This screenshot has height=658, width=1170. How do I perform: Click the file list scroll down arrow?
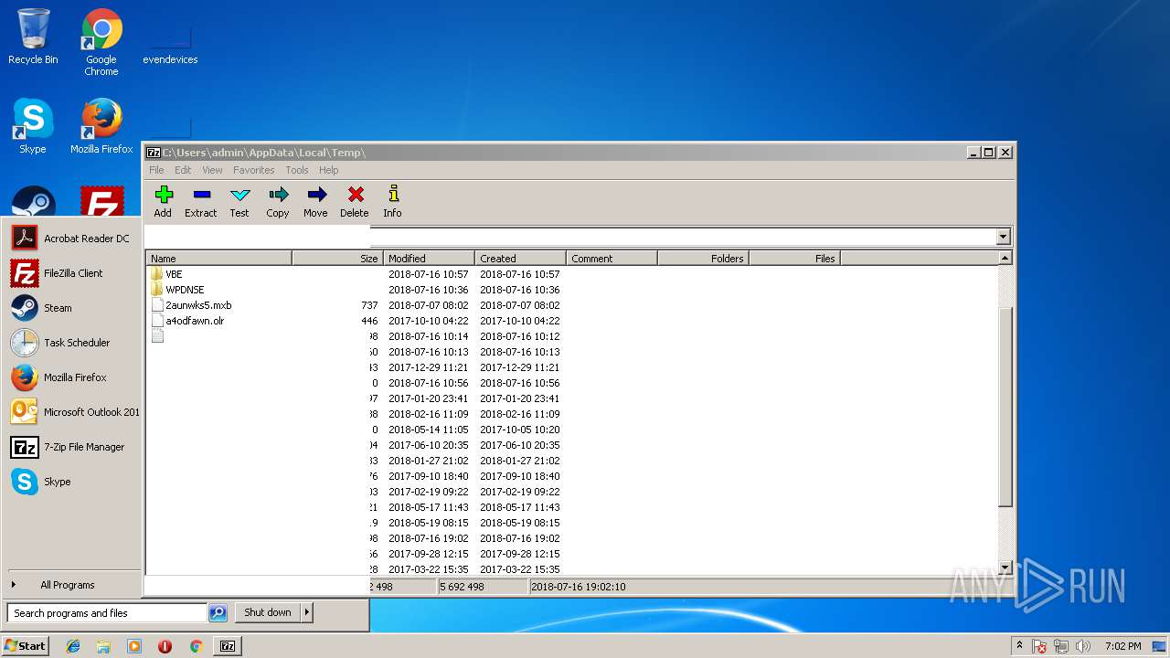click(x=1005, y=568)
